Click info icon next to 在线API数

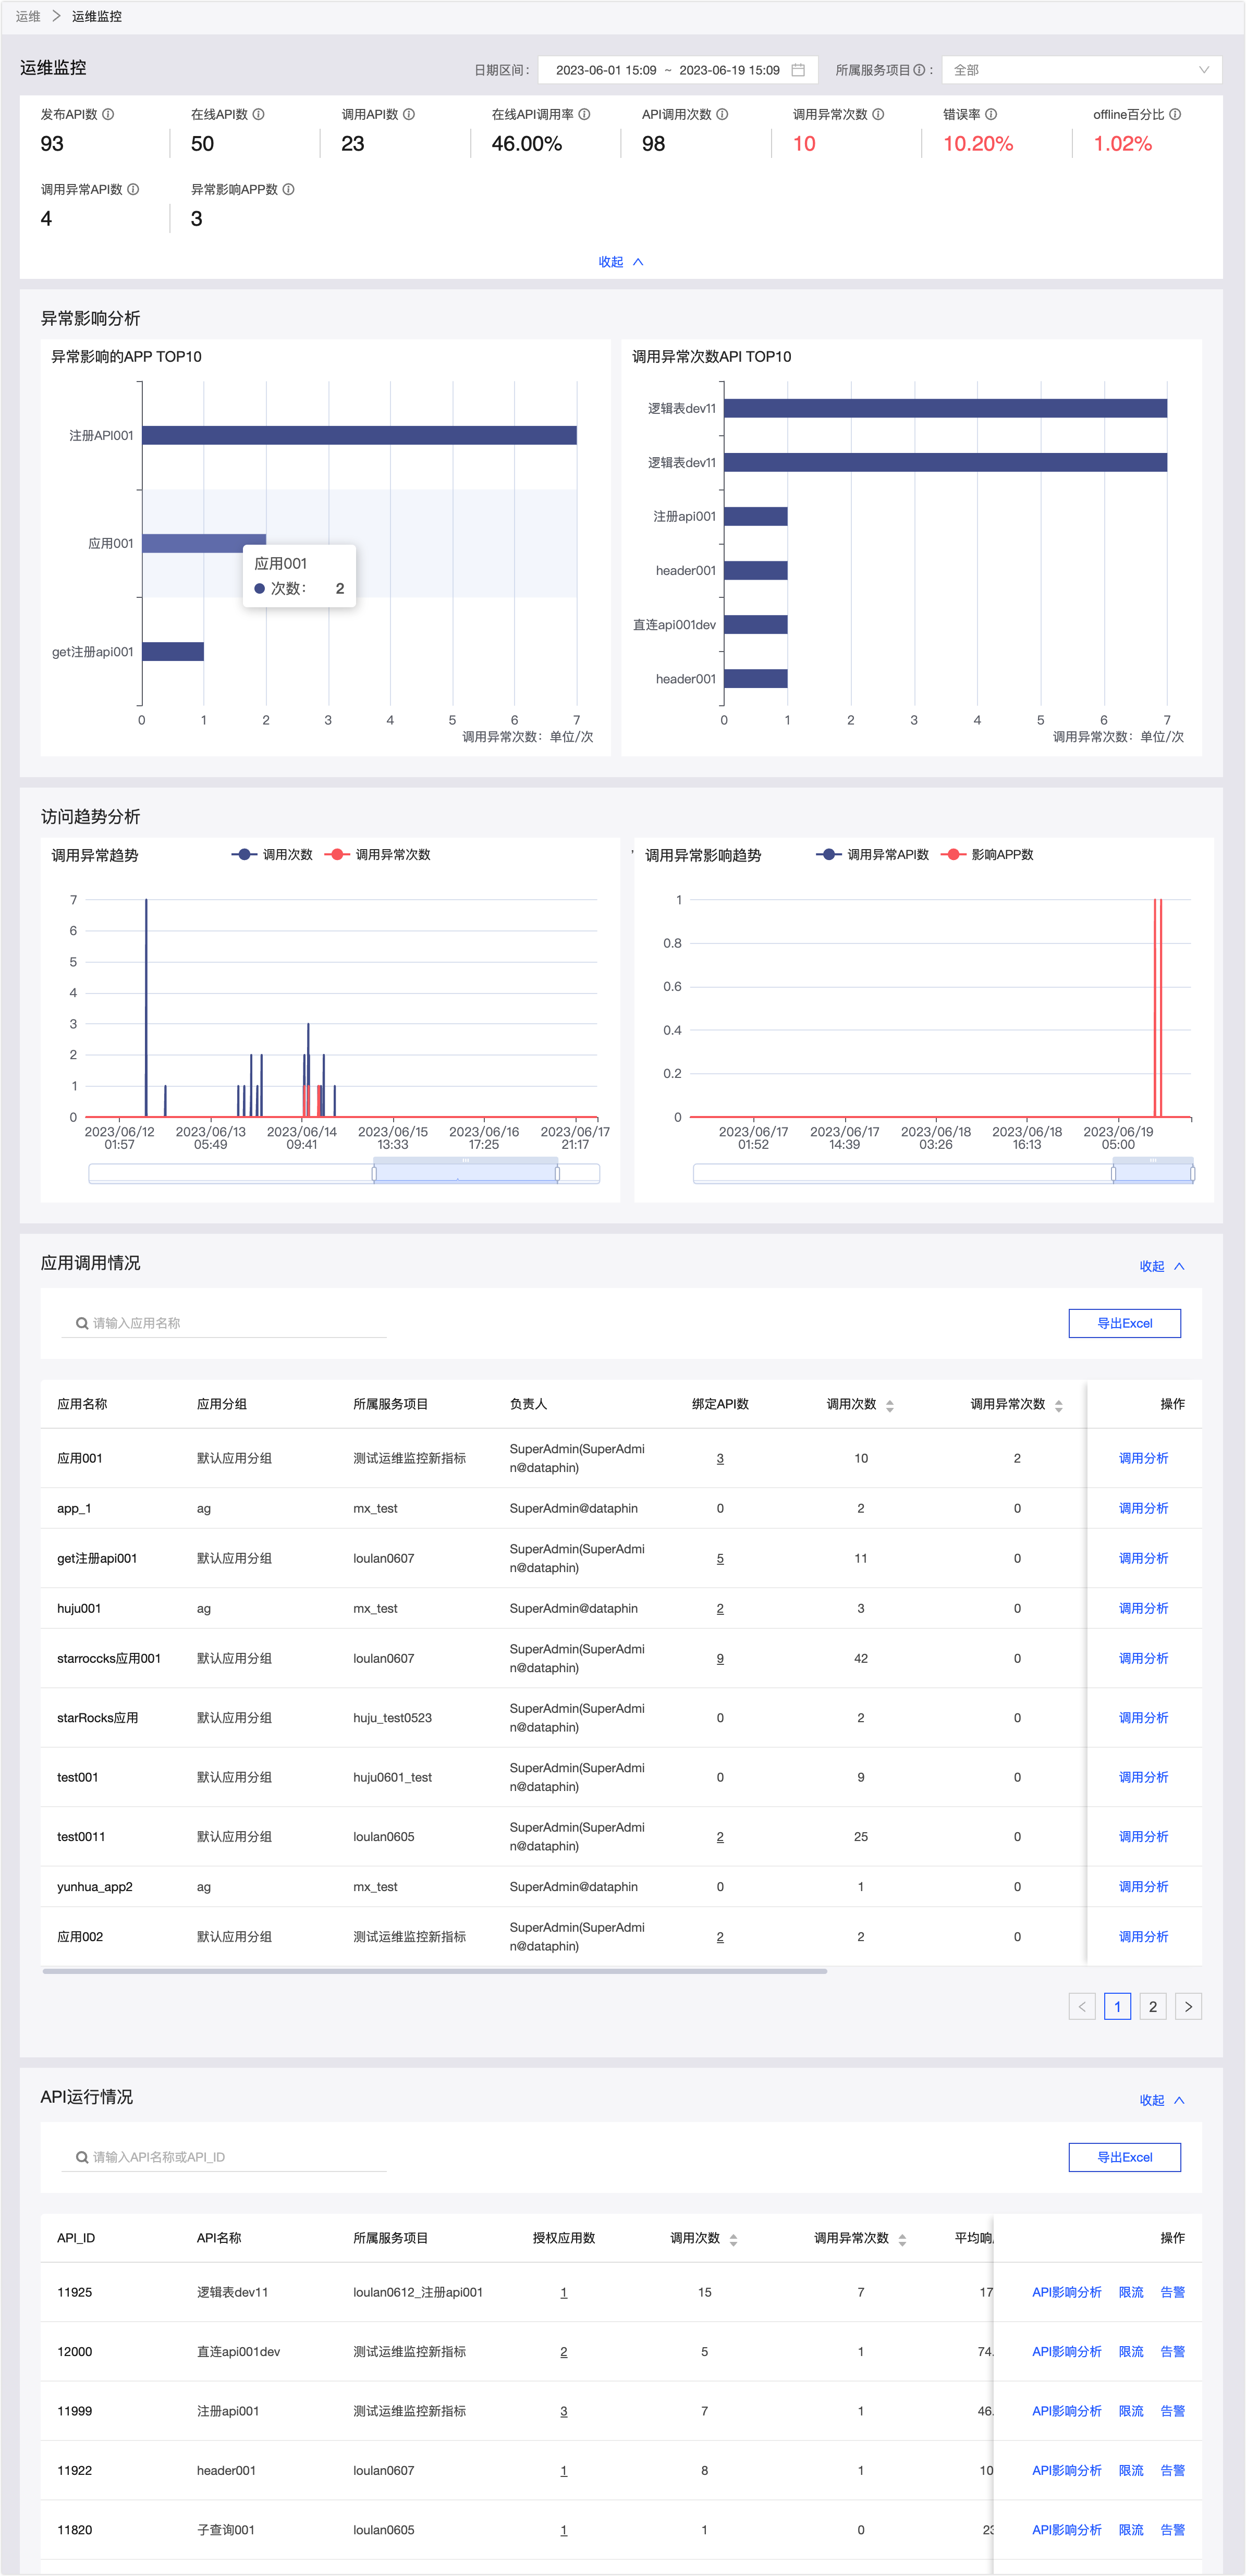coord(258,114)
